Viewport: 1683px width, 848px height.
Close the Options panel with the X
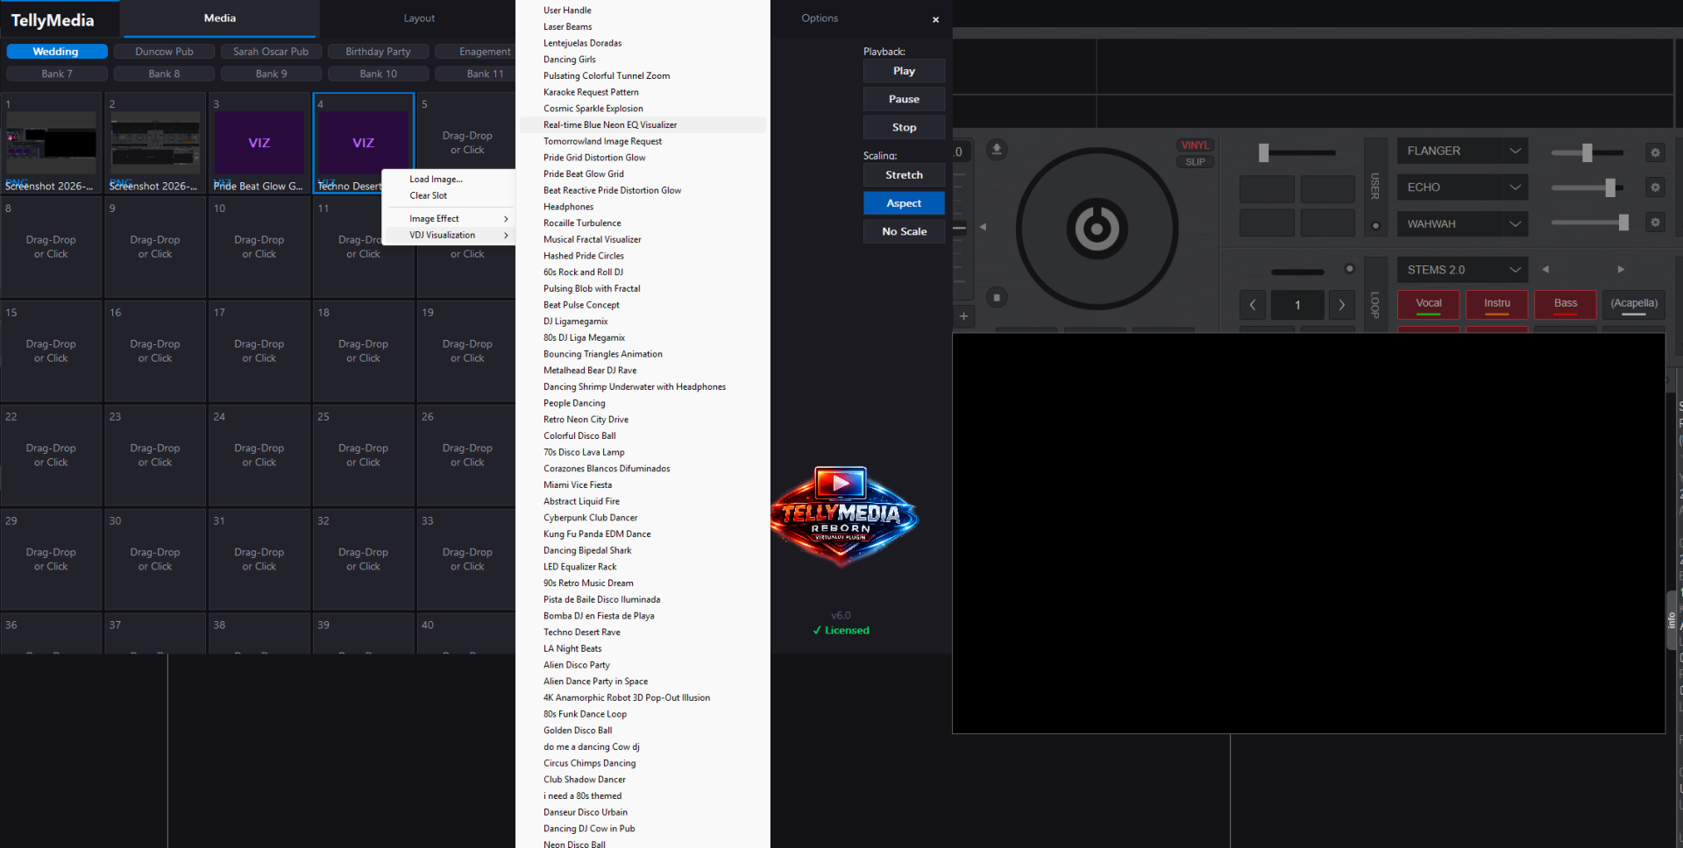[x=935, y=19]
